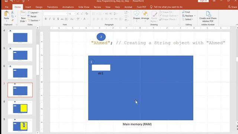Click the Sign in button
Screen dimensions: 238x134
[203, 1]
